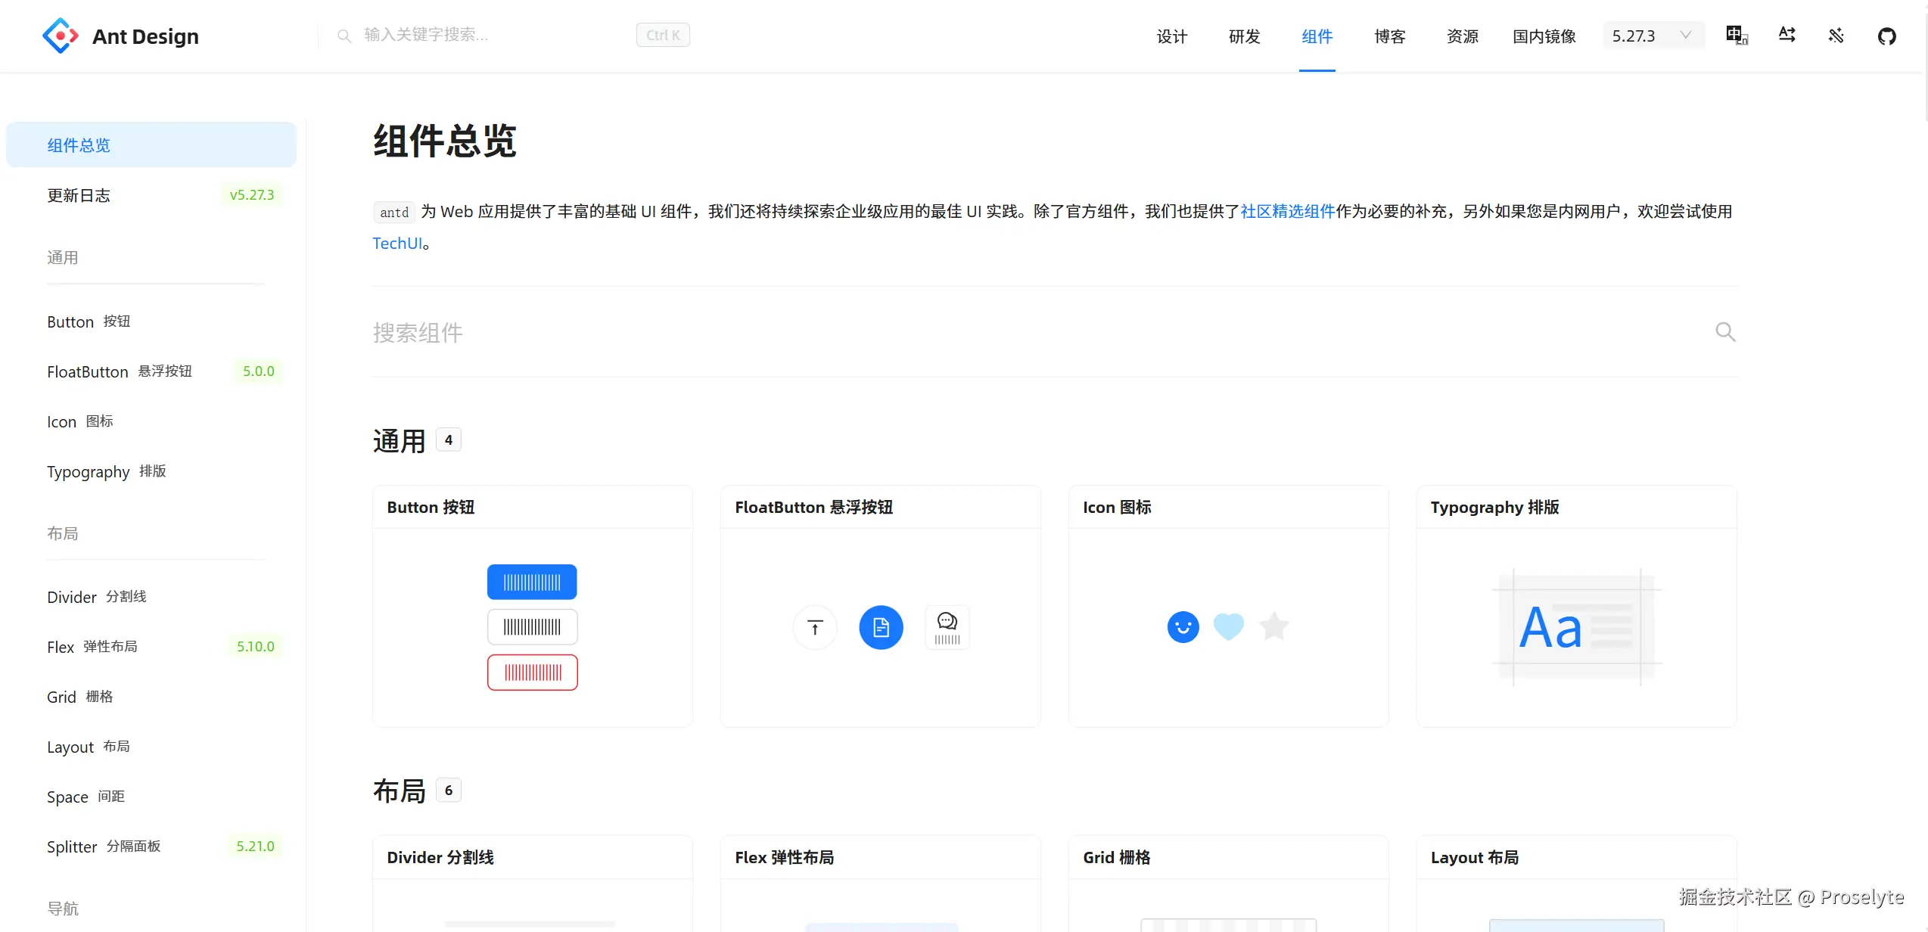Open the Divider 分割线 card
Viewport: 1928px width, 932px height.
[533, 884]
